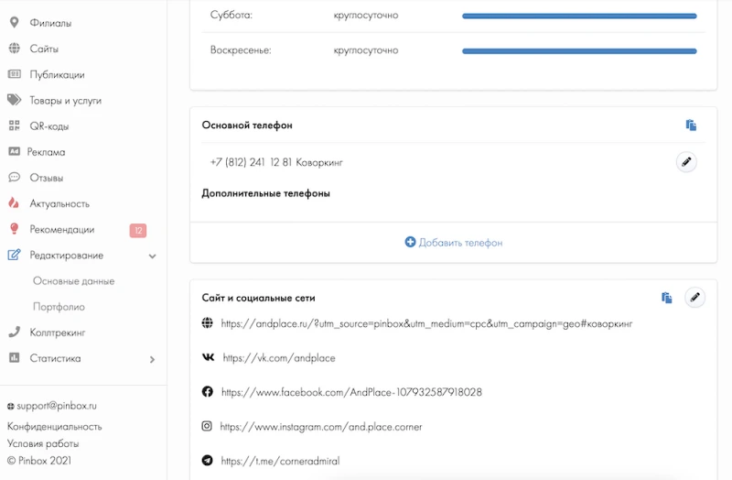Viewport: 732px width, 480px height.
Task: Click the Facebook icon in social list
Action: pos(208,392)
